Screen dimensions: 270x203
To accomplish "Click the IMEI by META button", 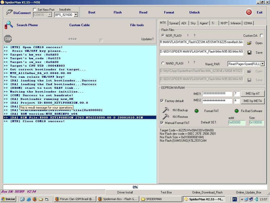I will pyautogui.click(x=253, y=101).
